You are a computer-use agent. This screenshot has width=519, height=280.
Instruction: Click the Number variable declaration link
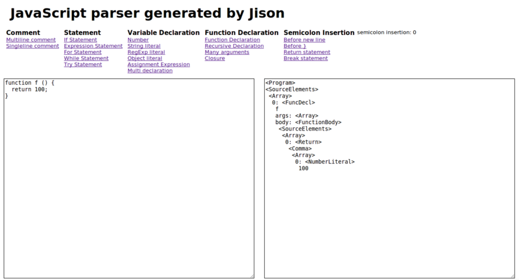pyautogui.click(x=138, y=40)
